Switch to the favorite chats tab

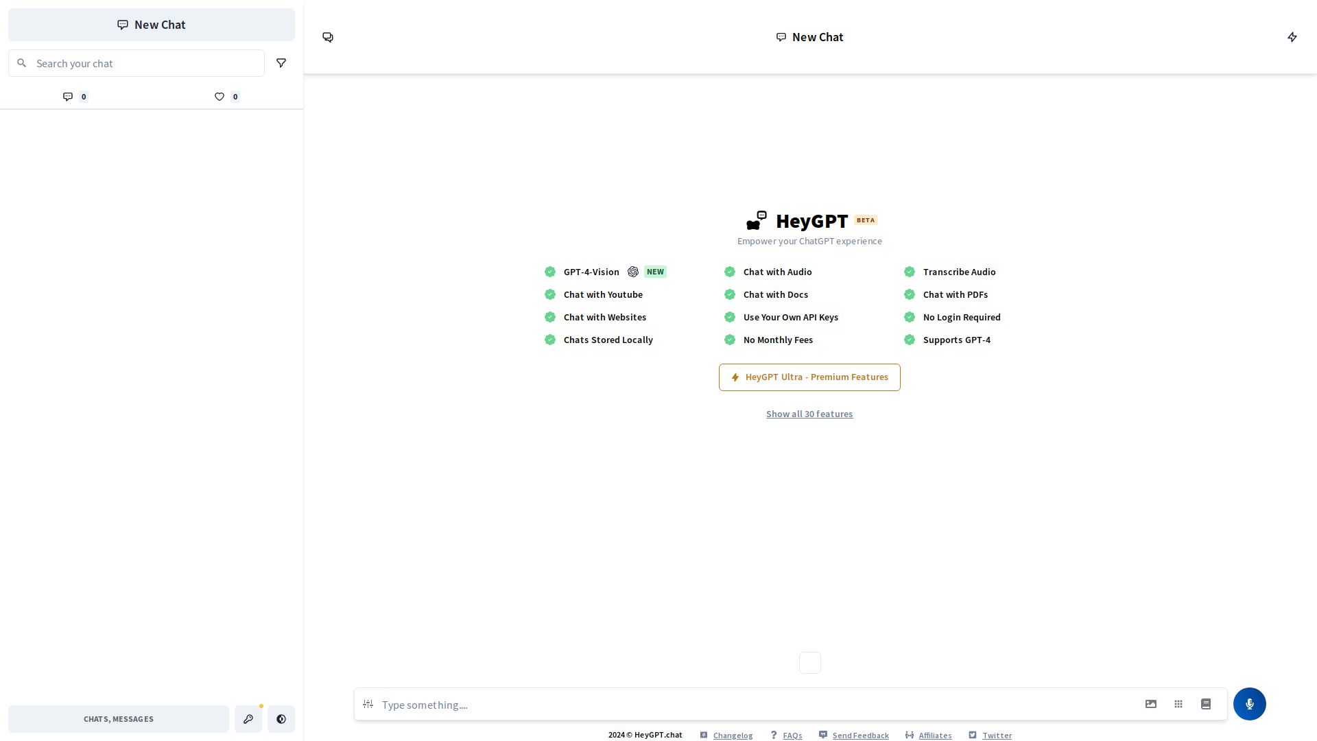coord(227,97)
